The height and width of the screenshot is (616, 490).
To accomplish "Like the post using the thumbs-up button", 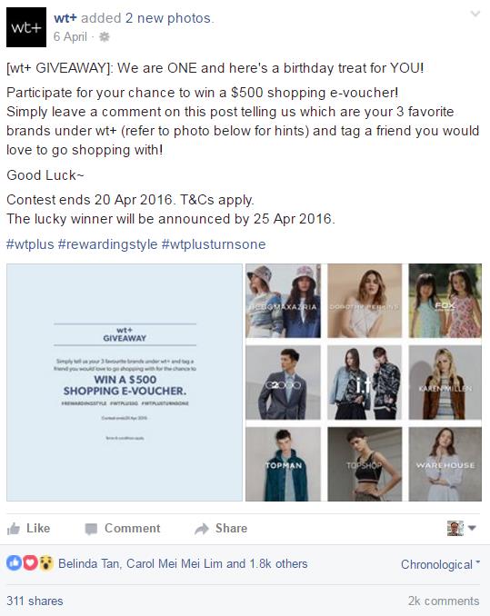I will click(29, 529).
